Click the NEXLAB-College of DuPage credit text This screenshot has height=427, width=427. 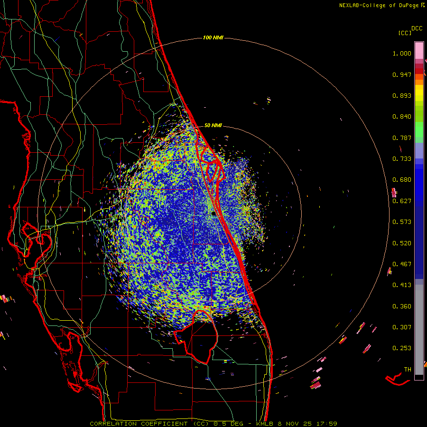(x=379, y=5)
